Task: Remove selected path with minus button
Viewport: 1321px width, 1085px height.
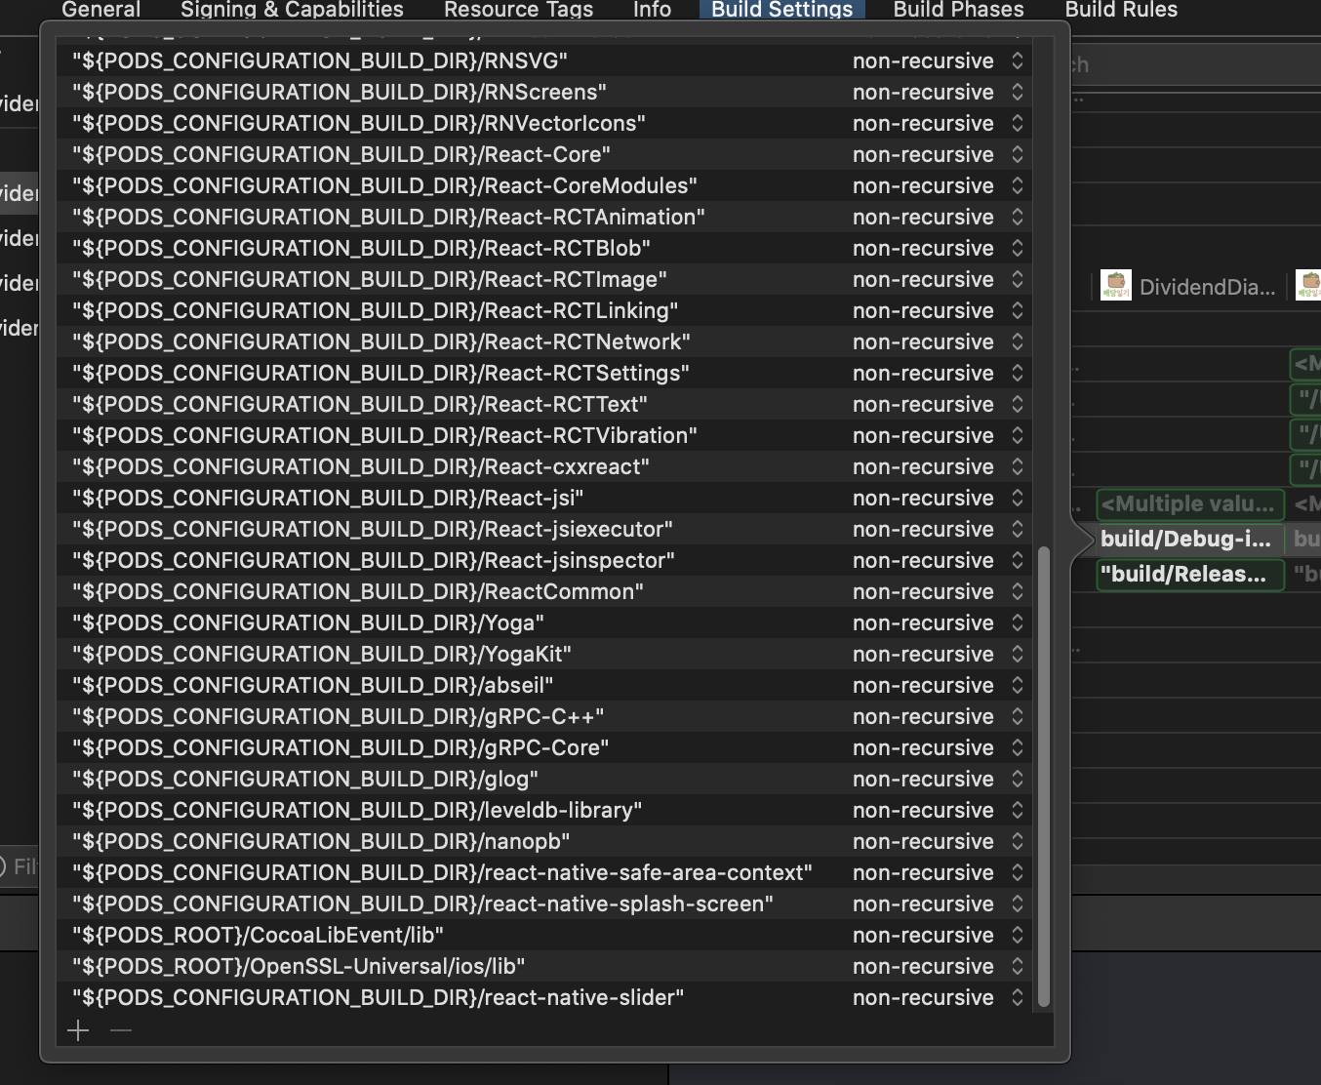Action: (121, 1030)
